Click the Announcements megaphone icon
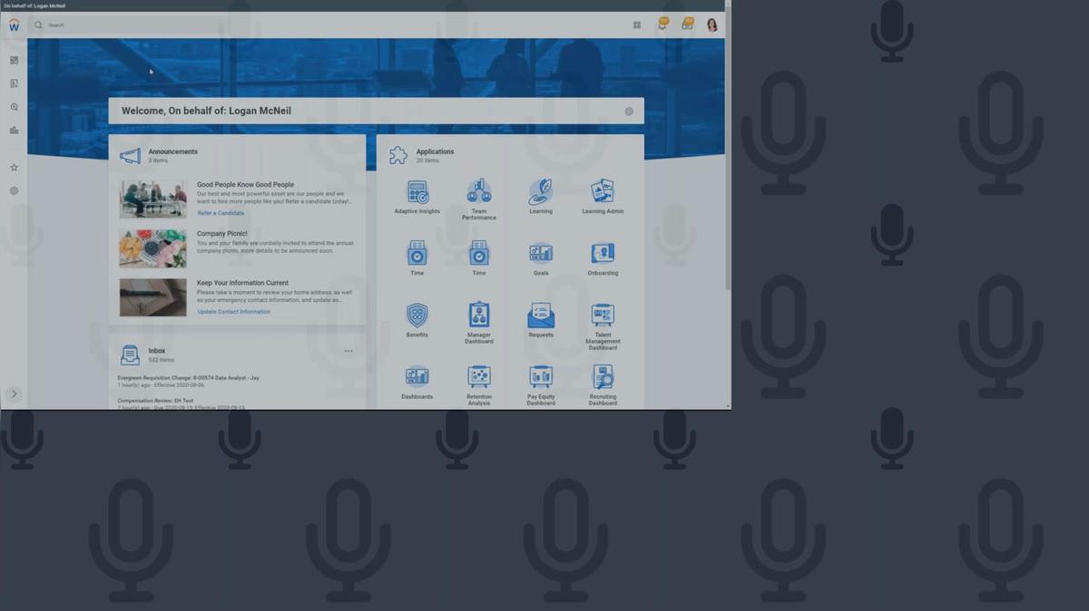This screenshot has height=611, width=1089. [131, 156]
